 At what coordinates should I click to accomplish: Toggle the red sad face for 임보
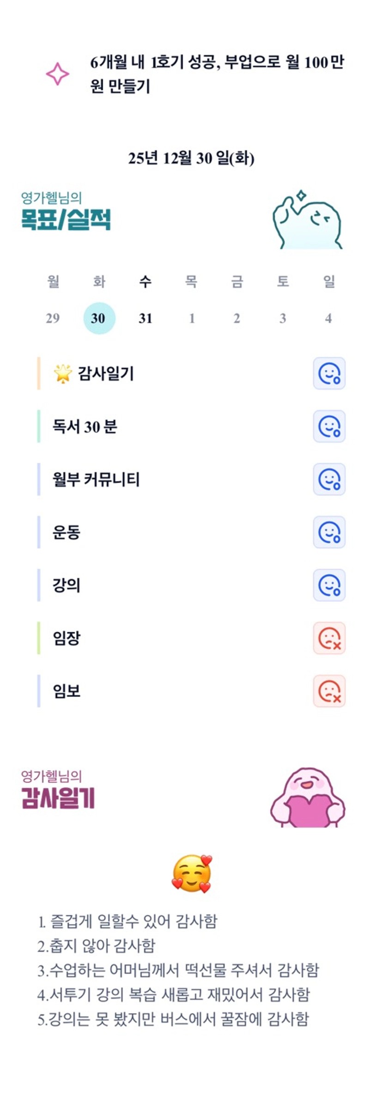coord(329,691)
